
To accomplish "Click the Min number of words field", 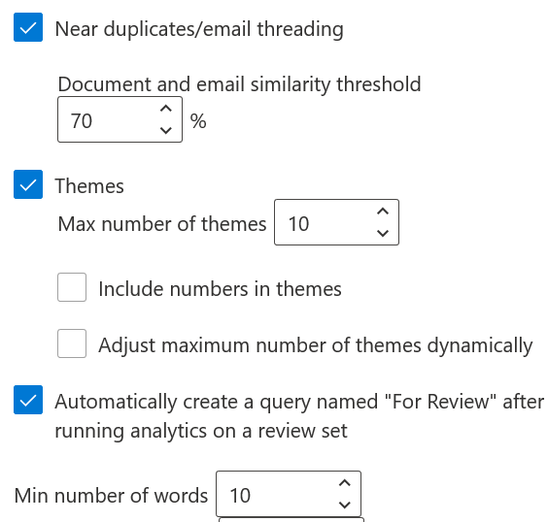I will tap(289, 494).
